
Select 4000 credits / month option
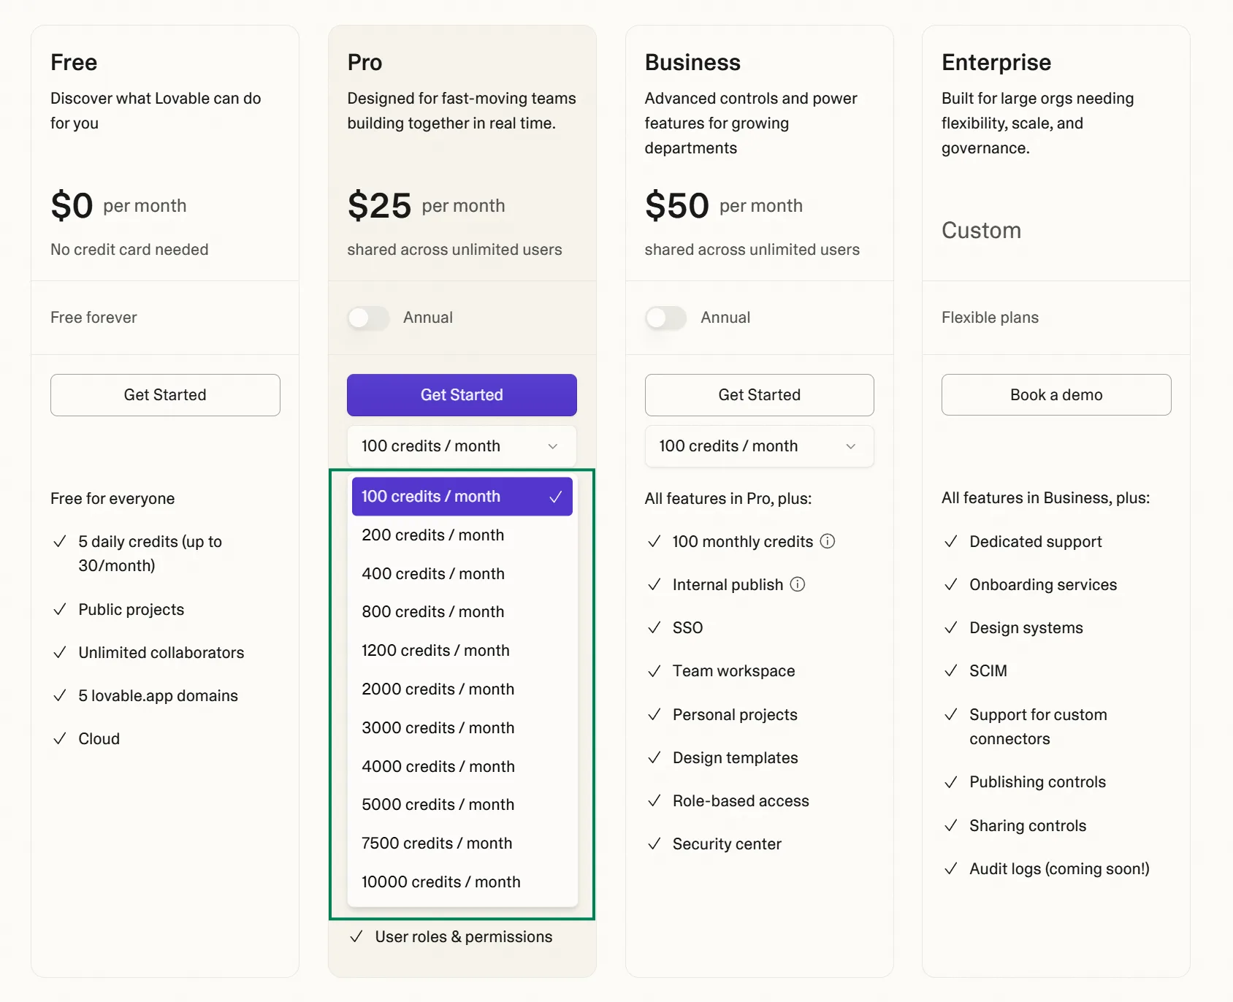[x=462, y=767]
